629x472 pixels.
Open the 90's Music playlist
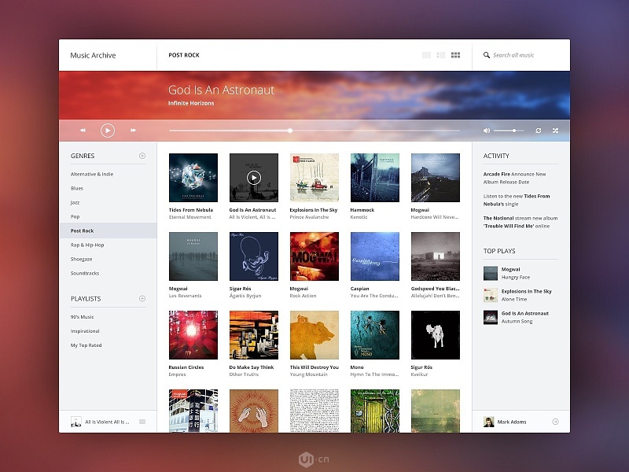[83, 317]
